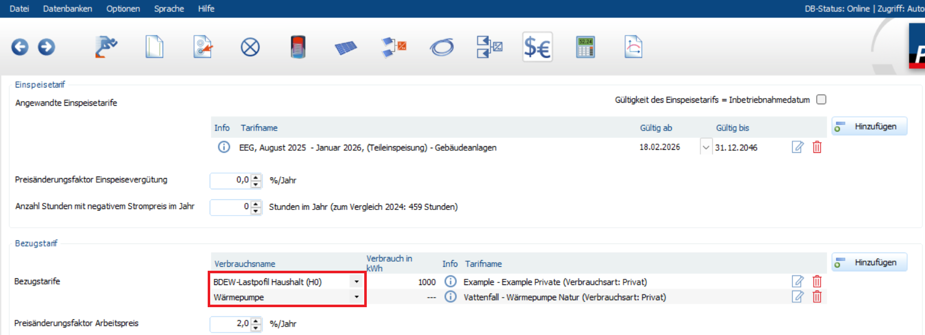The width and height of the screenshot is (925, 335).
Task: Click the back navigation arrow icon
Action: (20, 47)
